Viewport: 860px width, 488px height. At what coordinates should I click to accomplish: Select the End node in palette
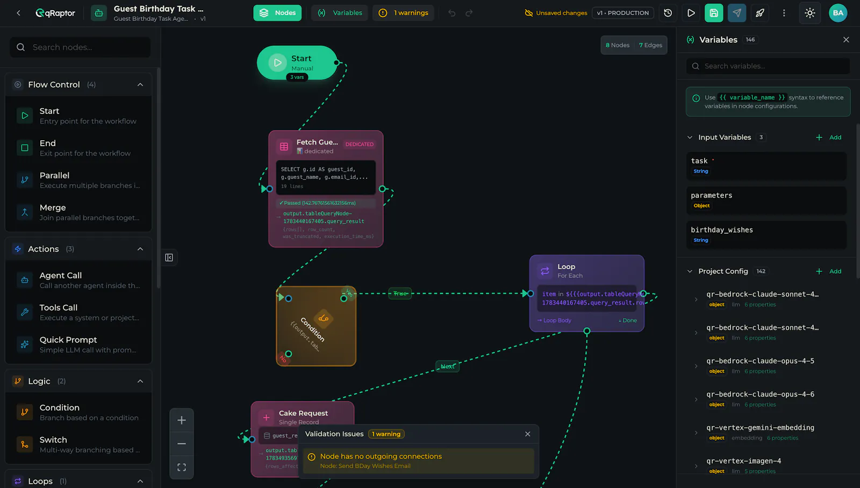tap(79, 148)
